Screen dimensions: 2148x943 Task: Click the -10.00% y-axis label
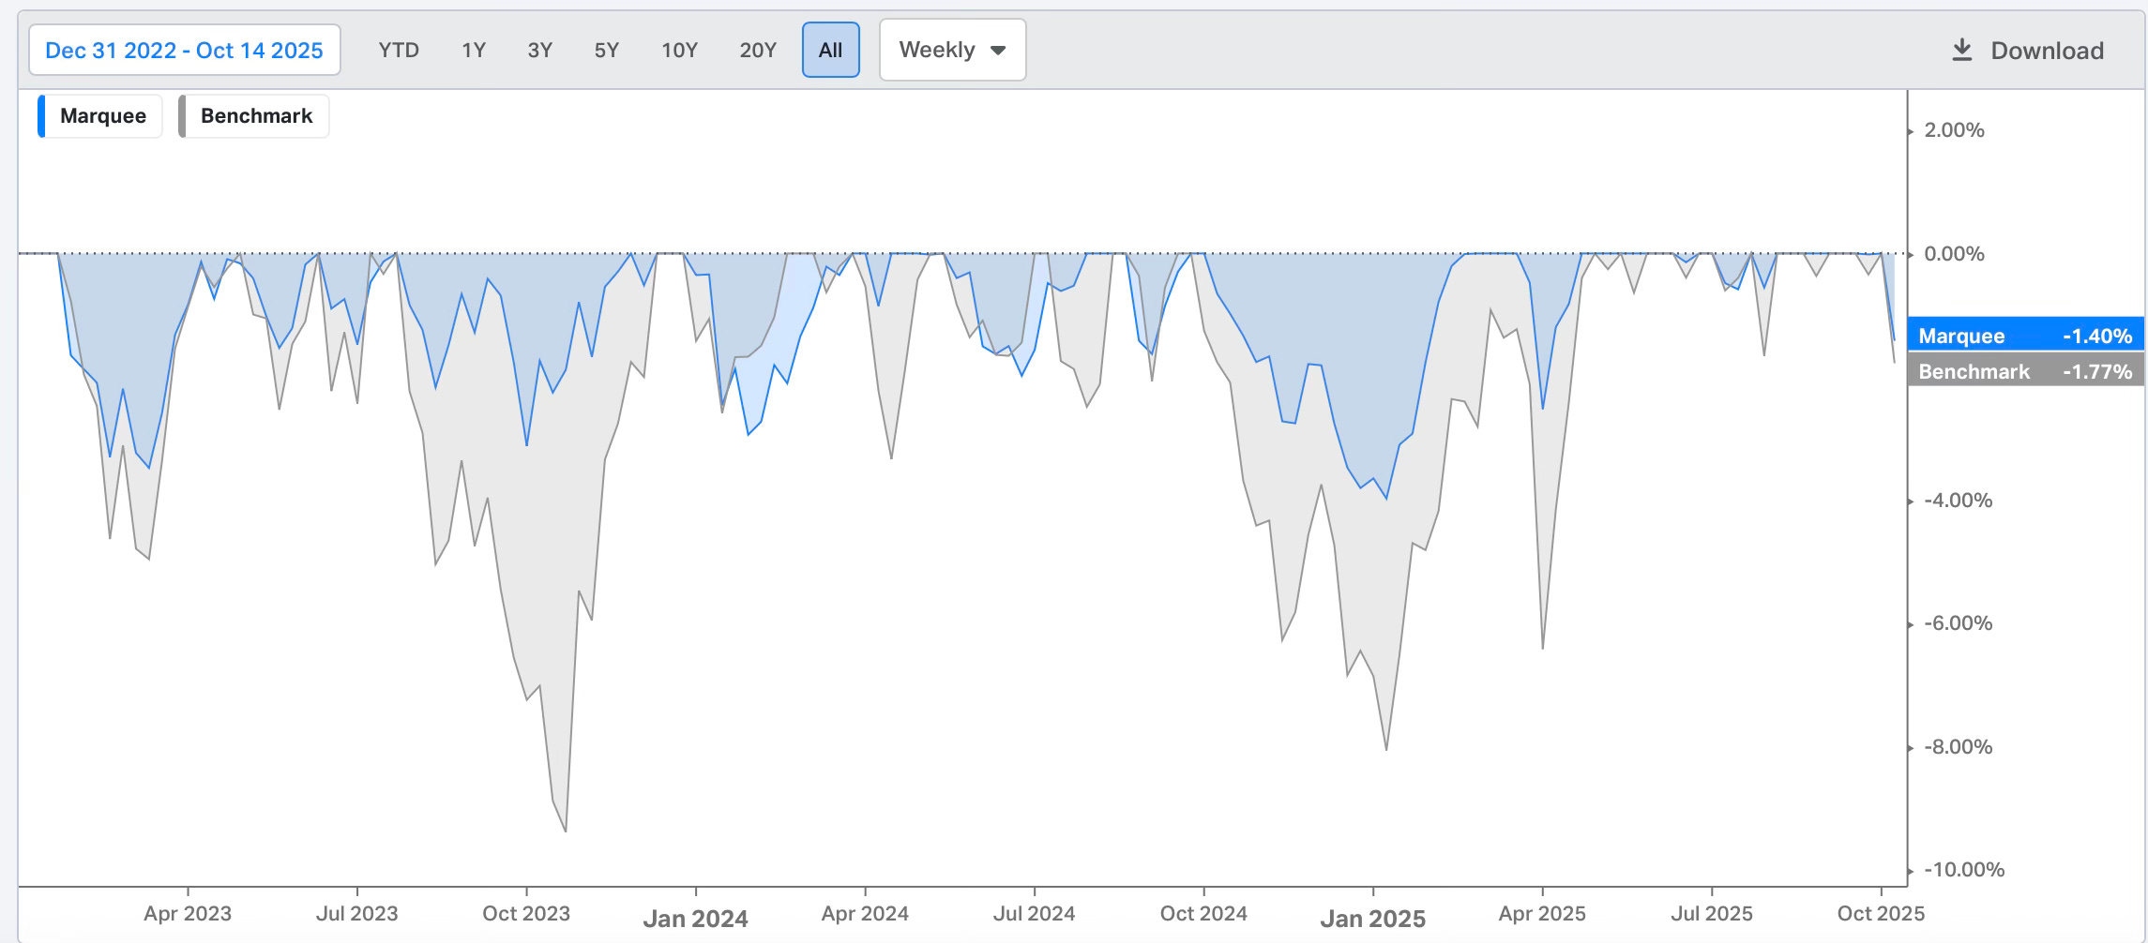coord(1964,870)
